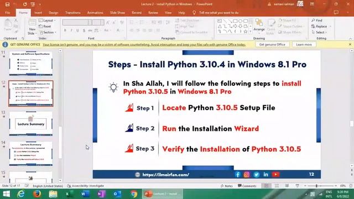Switch to Normal view icon

coord(267,186)
